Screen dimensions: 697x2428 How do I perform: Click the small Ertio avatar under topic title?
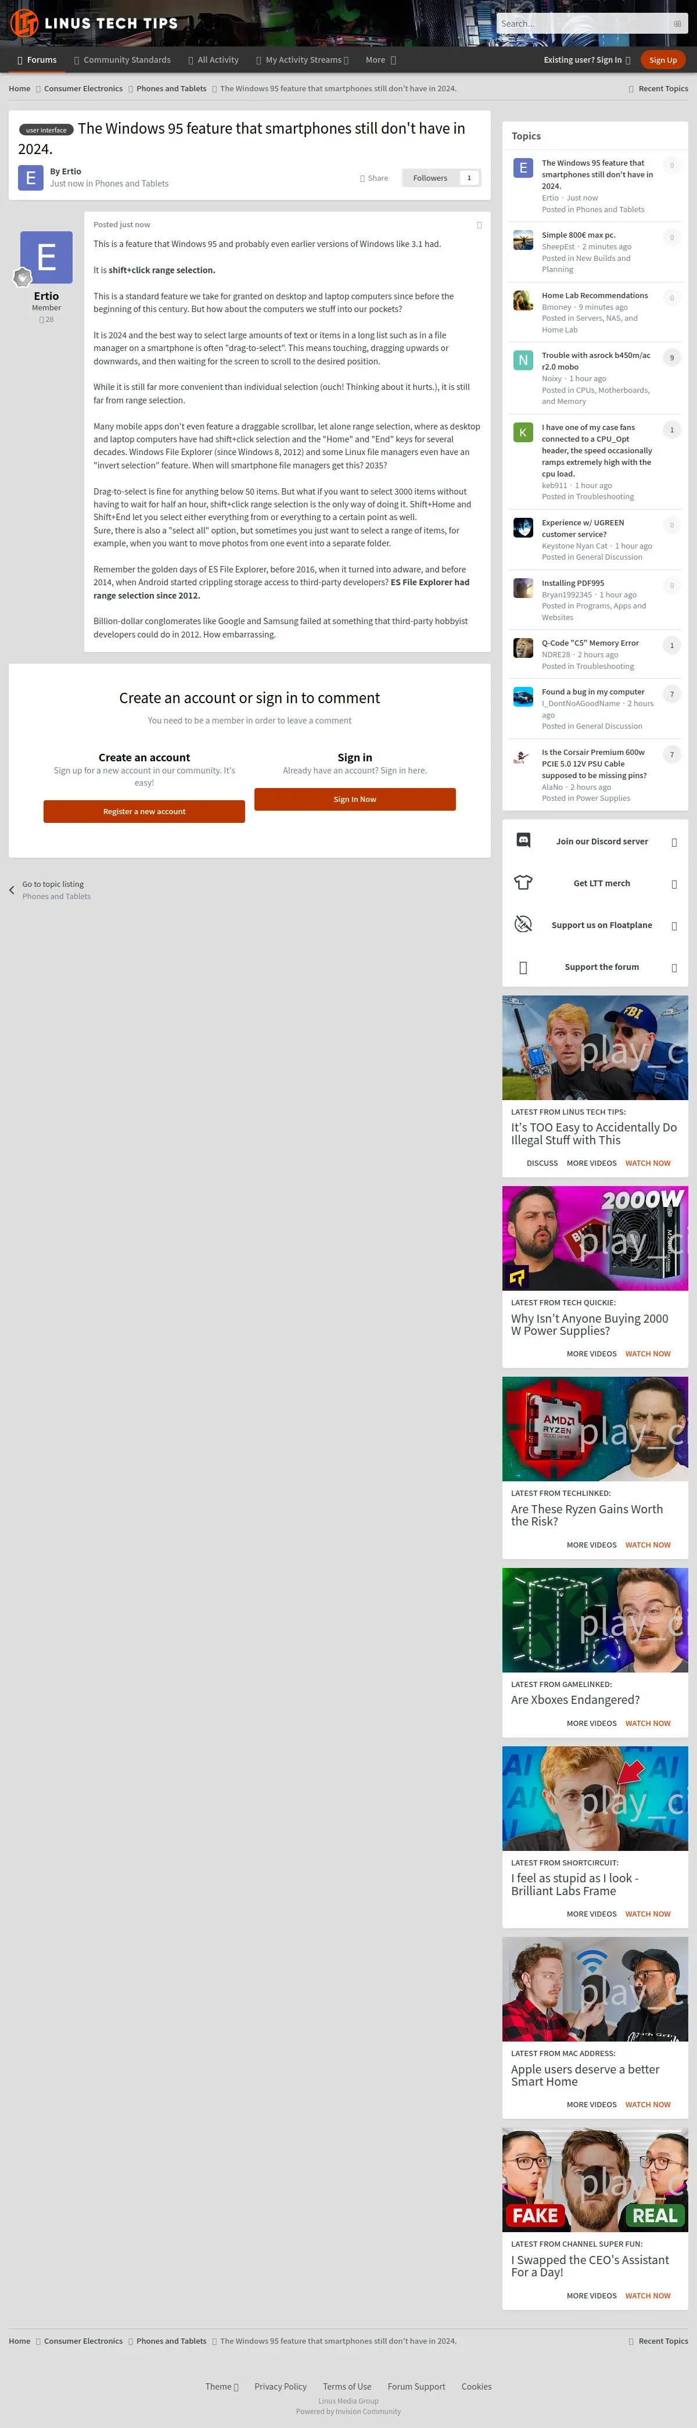tap(30, 177)
